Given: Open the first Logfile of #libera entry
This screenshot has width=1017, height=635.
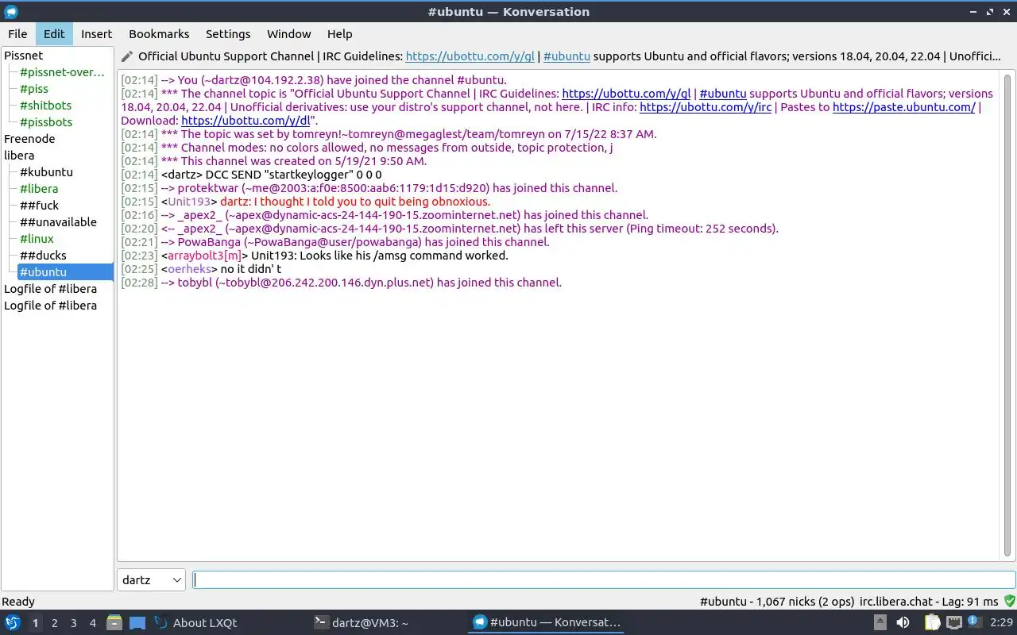Looking at the screenshot, I should (50, 289).
